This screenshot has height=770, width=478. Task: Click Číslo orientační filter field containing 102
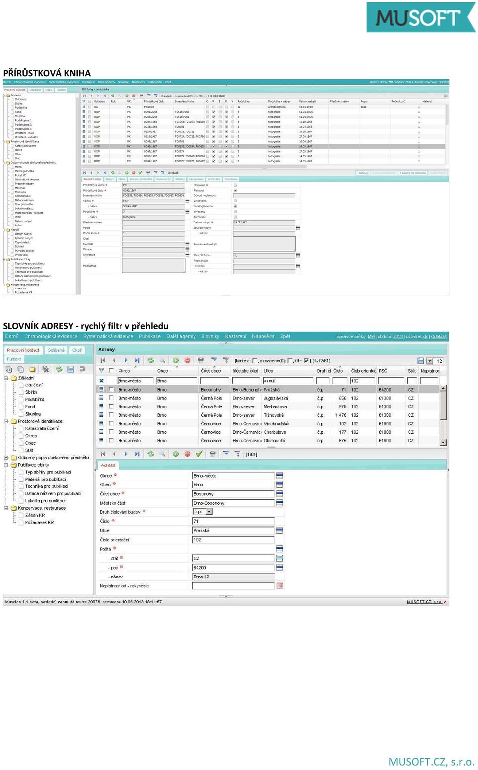point(362,381)
